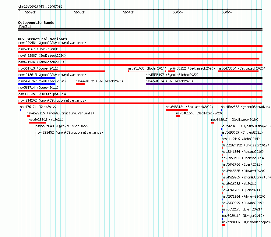Click the nsv5505648 (ByrskaBishop2022) label

[62, 126]
